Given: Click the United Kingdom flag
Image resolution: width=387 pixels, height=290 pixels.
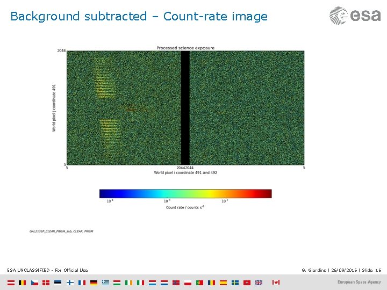Looking at the screenshot, I should click(x=259, y=282).
